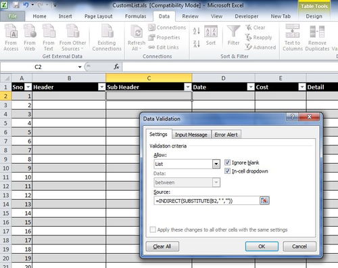The width and height of the screenshot is (338, 268).
Task: Toggle the Ignore blank checkbox
Action: [227, 162]
